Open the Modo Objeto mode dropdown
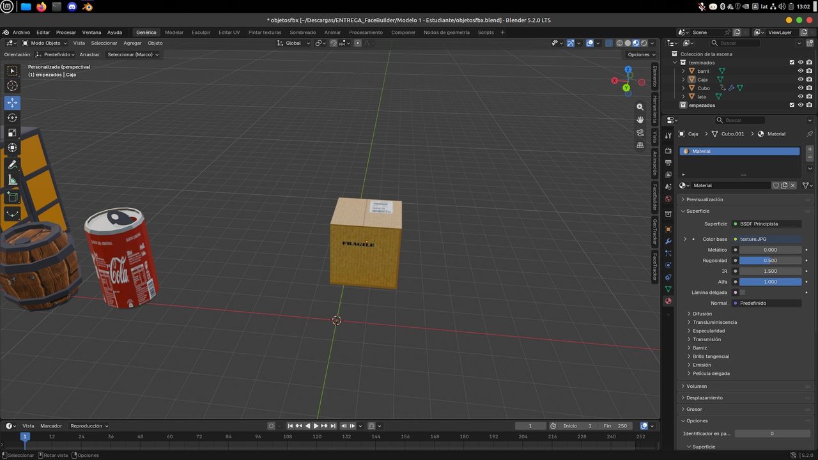This screenshot has width=818, height=460. coord(44,43)
